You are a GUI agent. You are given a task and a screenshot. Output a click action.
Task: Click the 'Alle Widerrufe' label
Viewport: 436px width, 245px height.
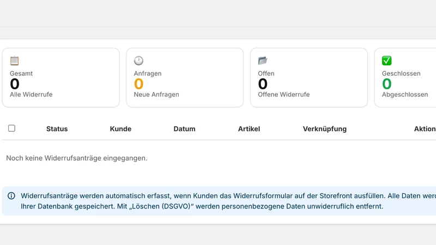coord(31,94)
